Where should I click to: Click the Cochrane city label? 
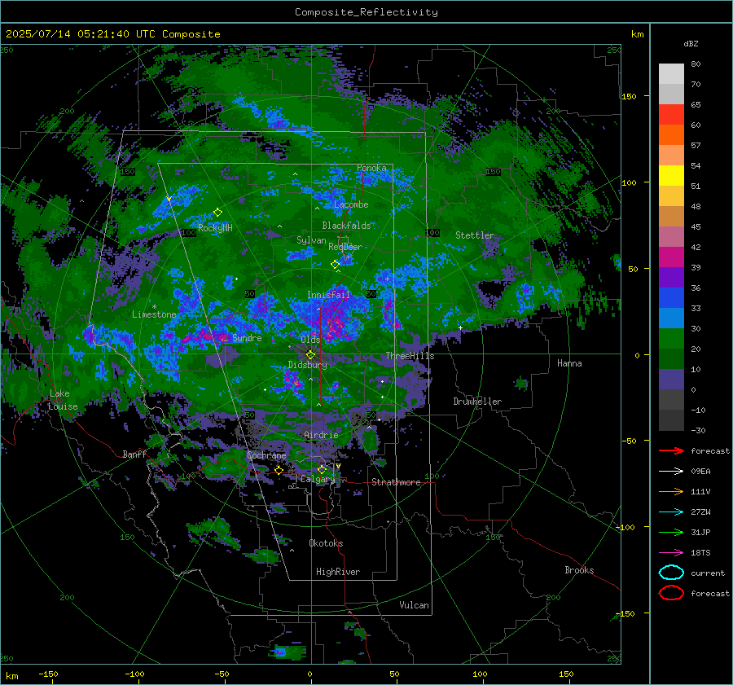[266, 455]
